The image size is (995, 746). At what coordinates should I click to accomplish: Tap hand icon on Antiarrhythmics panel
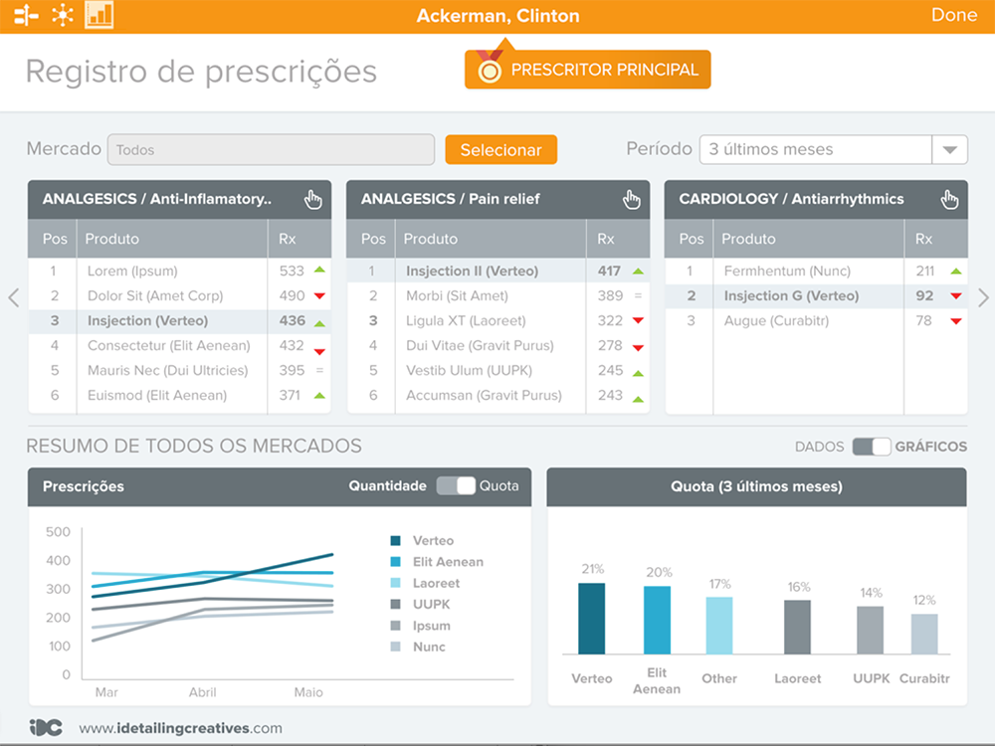(x=950, y=199)
